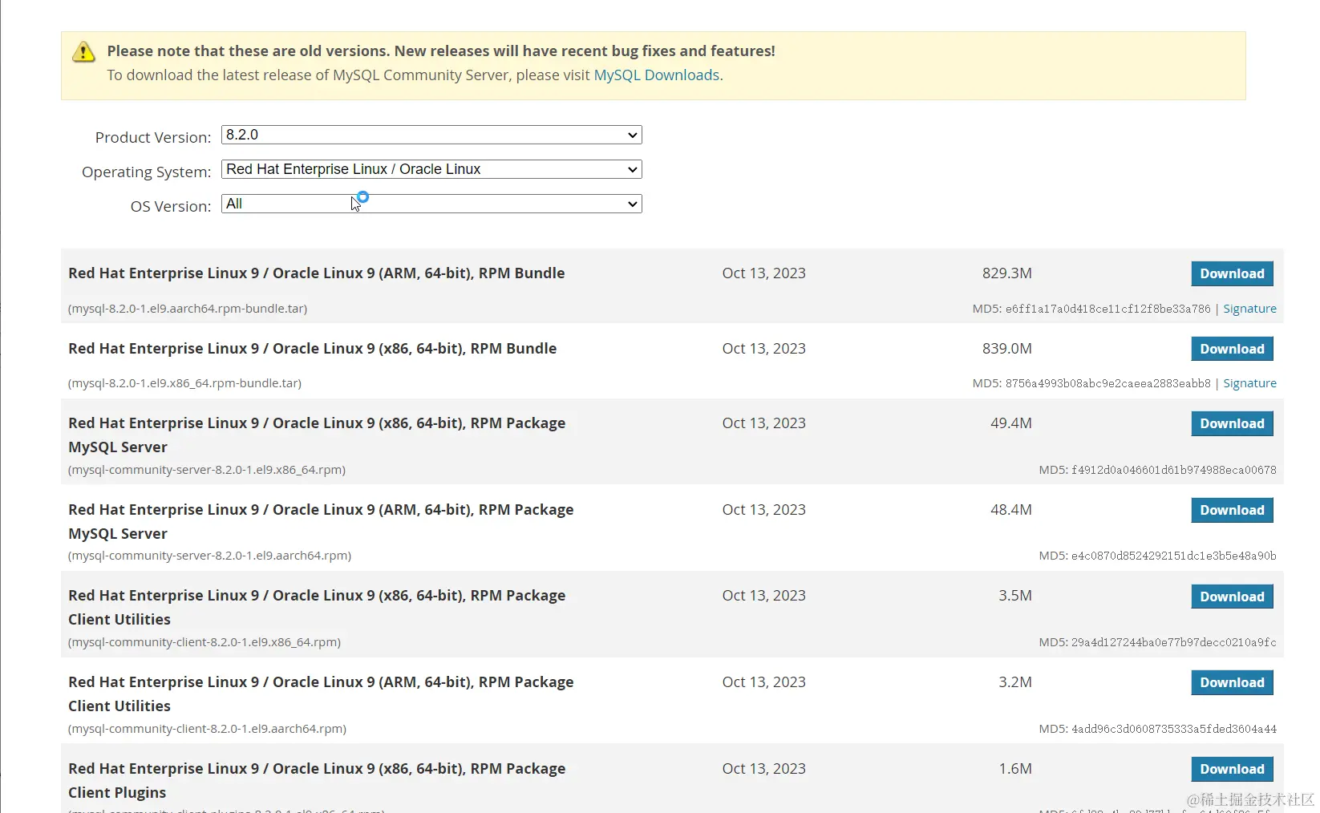Click the OS Version label

[x=171, y=206]
